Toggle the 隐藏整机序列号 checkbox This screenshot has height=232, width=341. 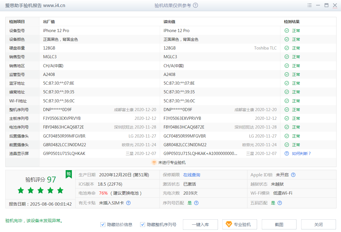tap(142, 224)
